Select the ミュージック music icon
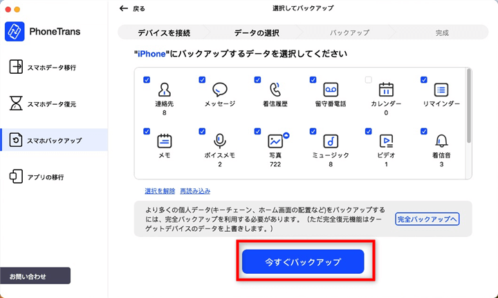Screen dimensions: 498x298 331,141
